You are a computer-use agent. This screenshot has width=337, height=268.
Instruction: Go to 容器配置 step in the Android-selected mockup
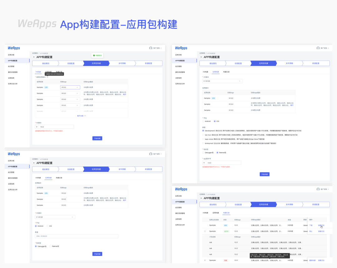[71, 169]
